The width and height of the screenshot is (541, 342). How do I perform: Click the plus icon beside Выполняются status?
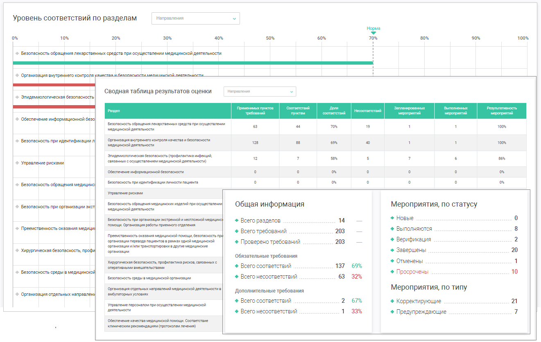tap(392, 229)
